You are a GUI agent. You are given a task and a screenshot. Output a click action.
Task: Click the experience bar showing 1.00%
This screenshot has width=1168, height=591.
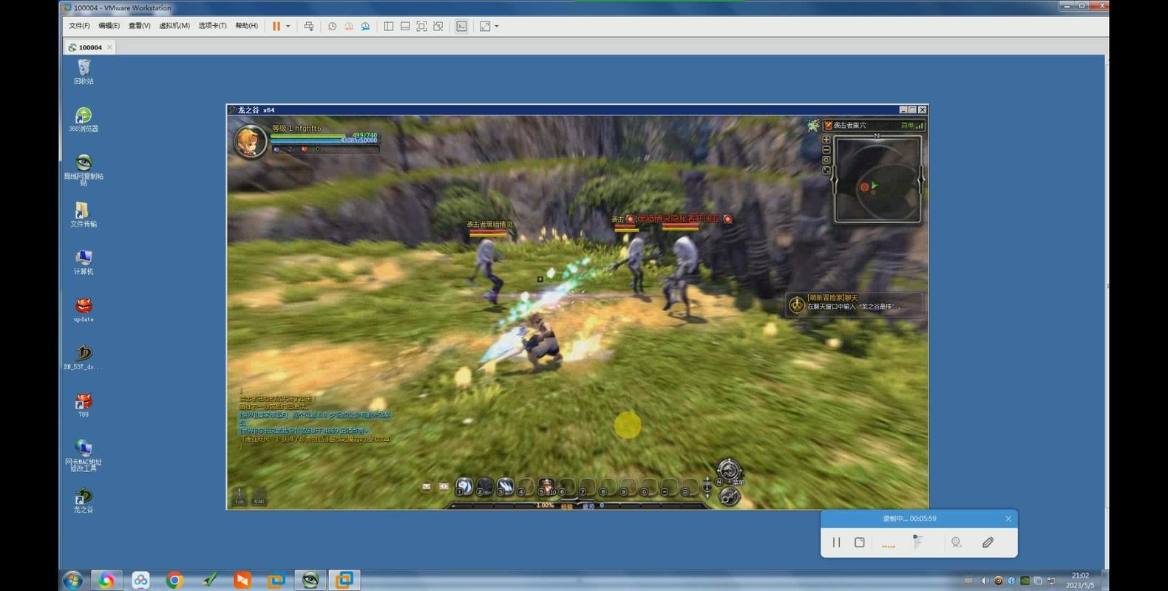[545, 505]
